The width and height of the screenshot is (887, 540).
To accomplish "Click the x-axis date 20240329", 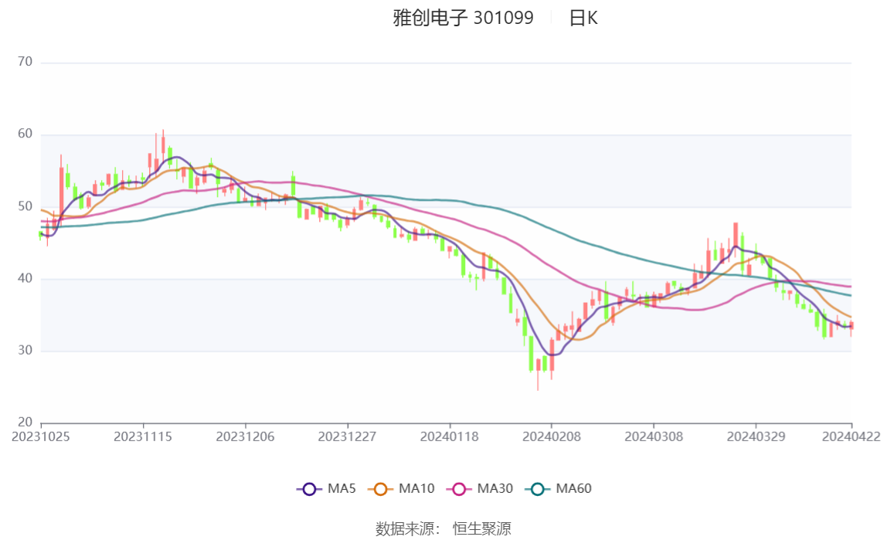I will coord(756,437).
